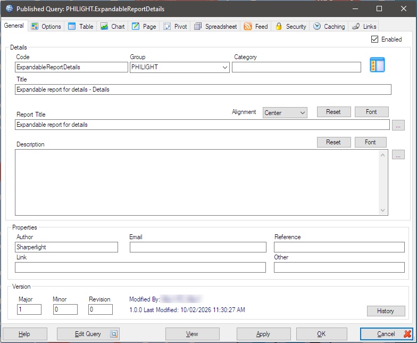417x343 pixels.
Task: Switch to the Feed tab
Action: (x=256, y=27)
